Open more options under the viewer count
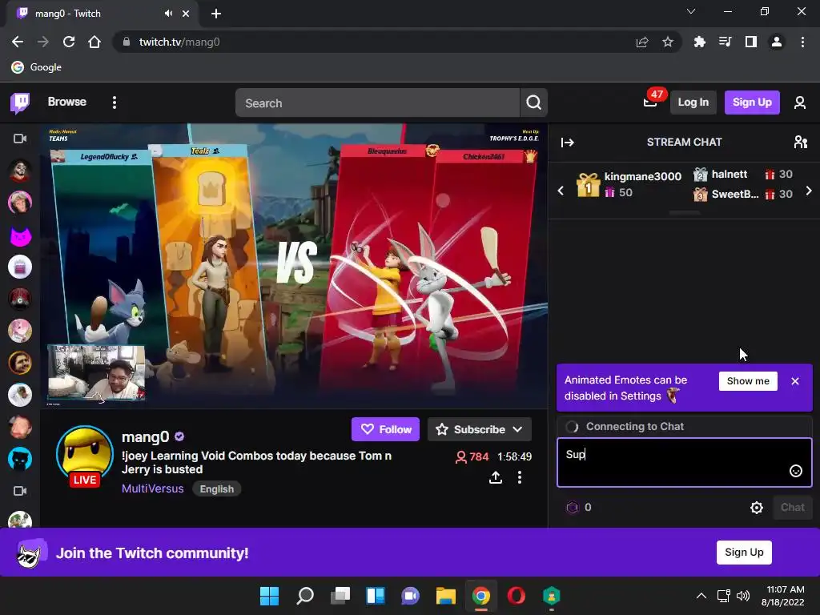Viewport: 820px width, 615px height. coord(519,477)
